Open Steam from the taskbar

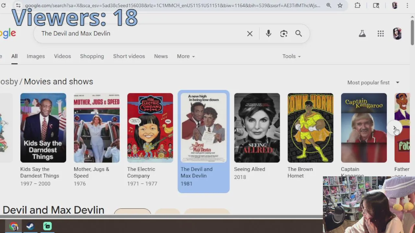[x=30, y=226]
